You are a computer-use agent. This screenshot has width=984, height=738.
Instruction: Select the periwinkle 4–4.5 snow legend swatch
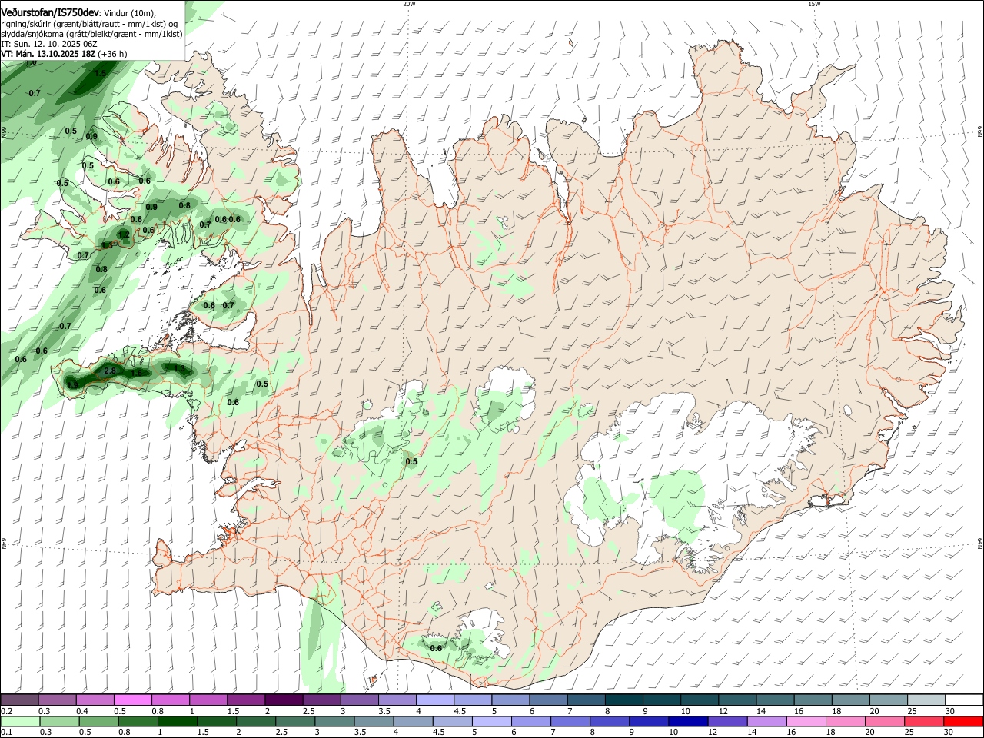pos(435,700)
